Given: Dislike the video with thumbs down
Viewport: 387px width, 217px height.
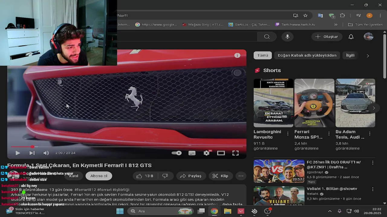Looking at the screenshot, I should (x=165, y=176).
